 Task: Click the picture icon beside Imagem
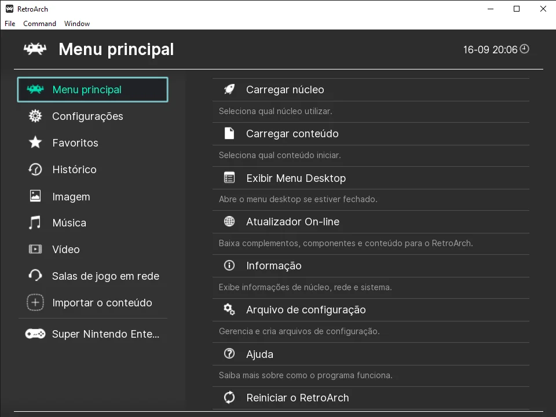tap(35, 196)
